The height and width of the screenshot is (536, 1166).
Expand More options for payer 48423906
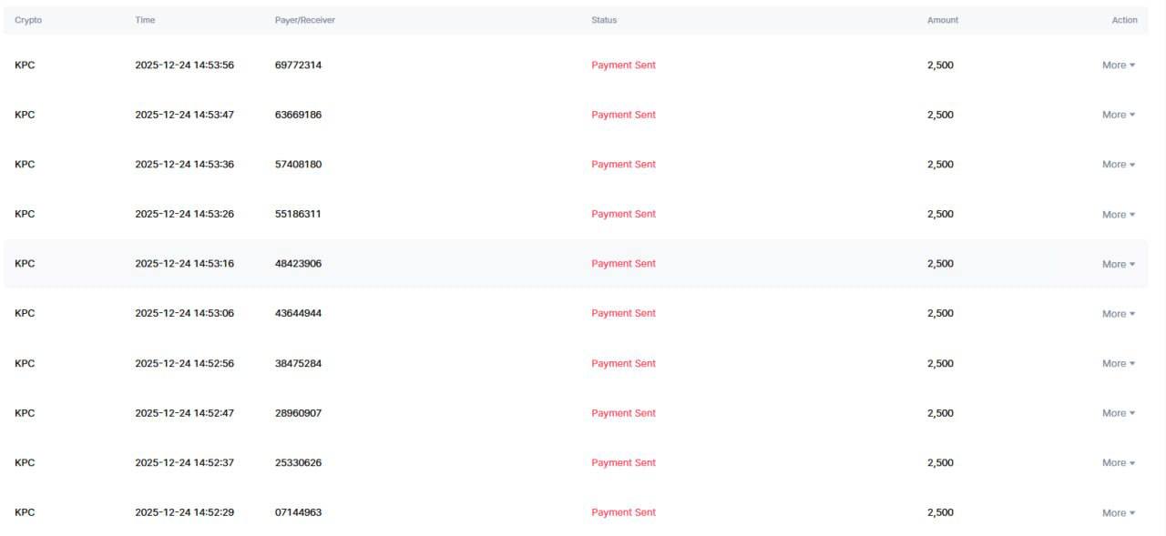coord(1118,264)
